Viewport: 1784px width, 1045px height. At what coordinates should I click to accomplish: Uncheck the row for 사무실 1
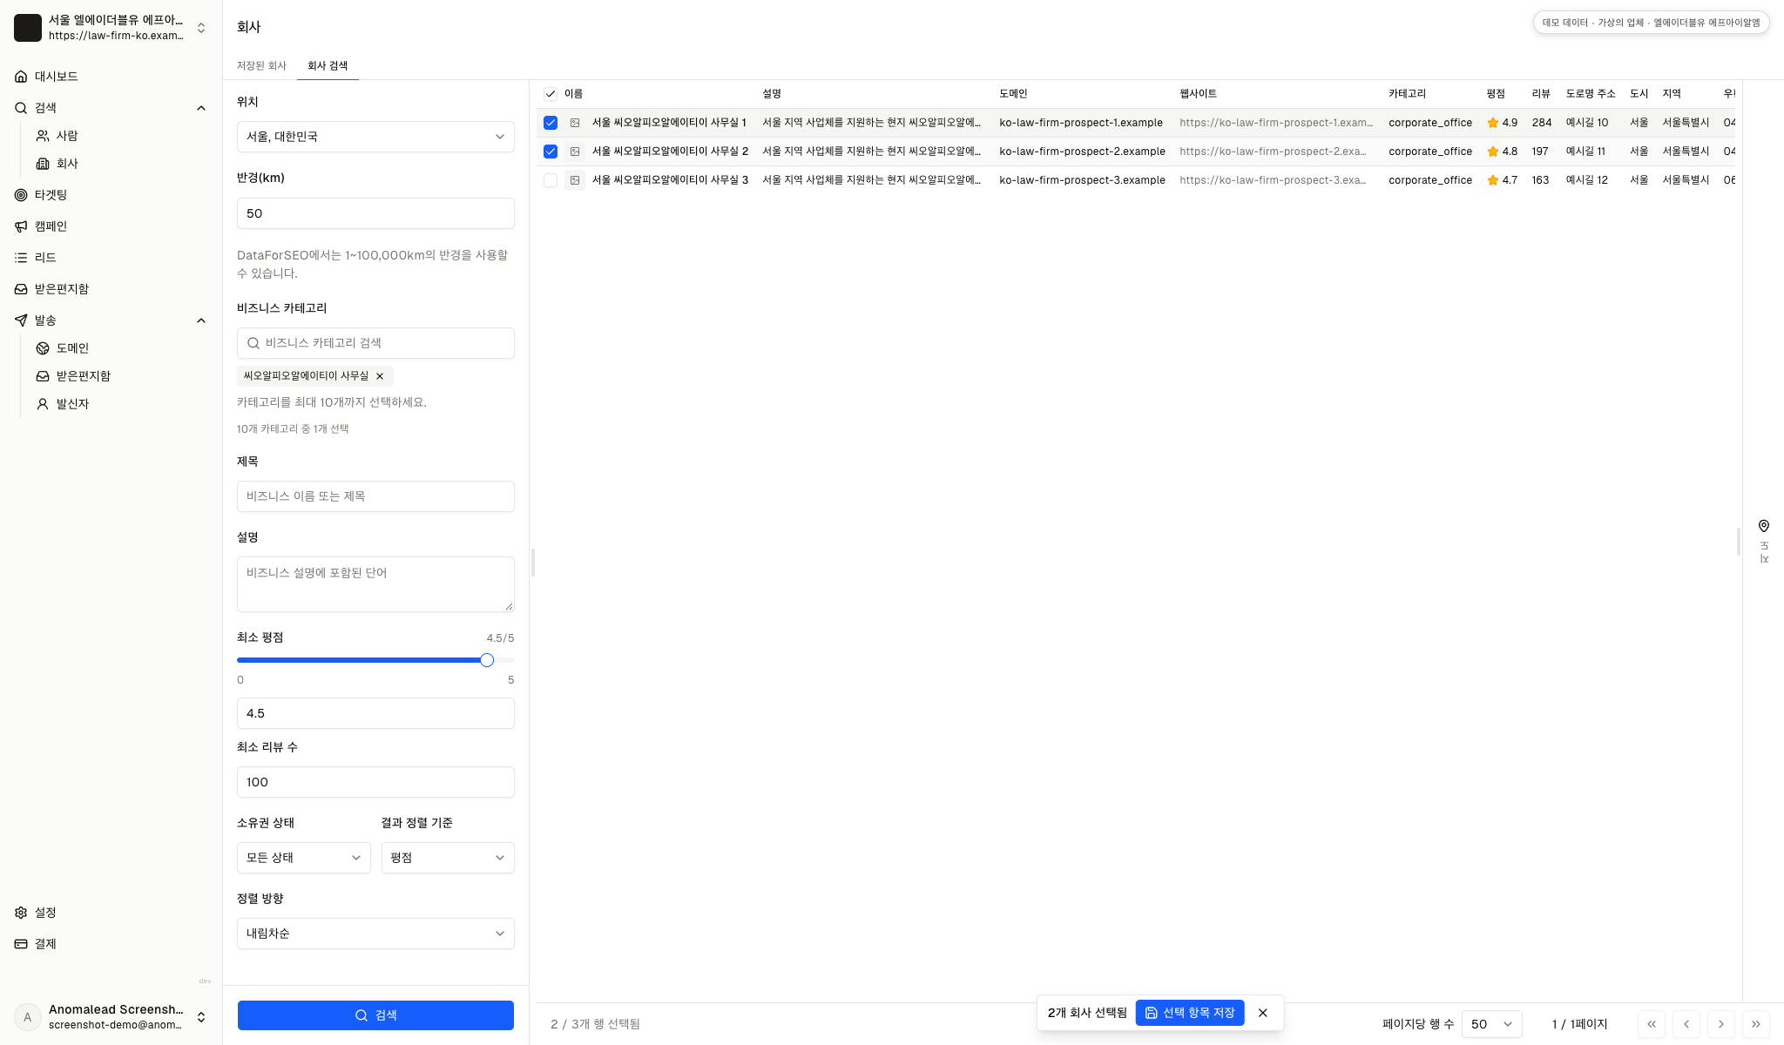[x=551, y=123]
